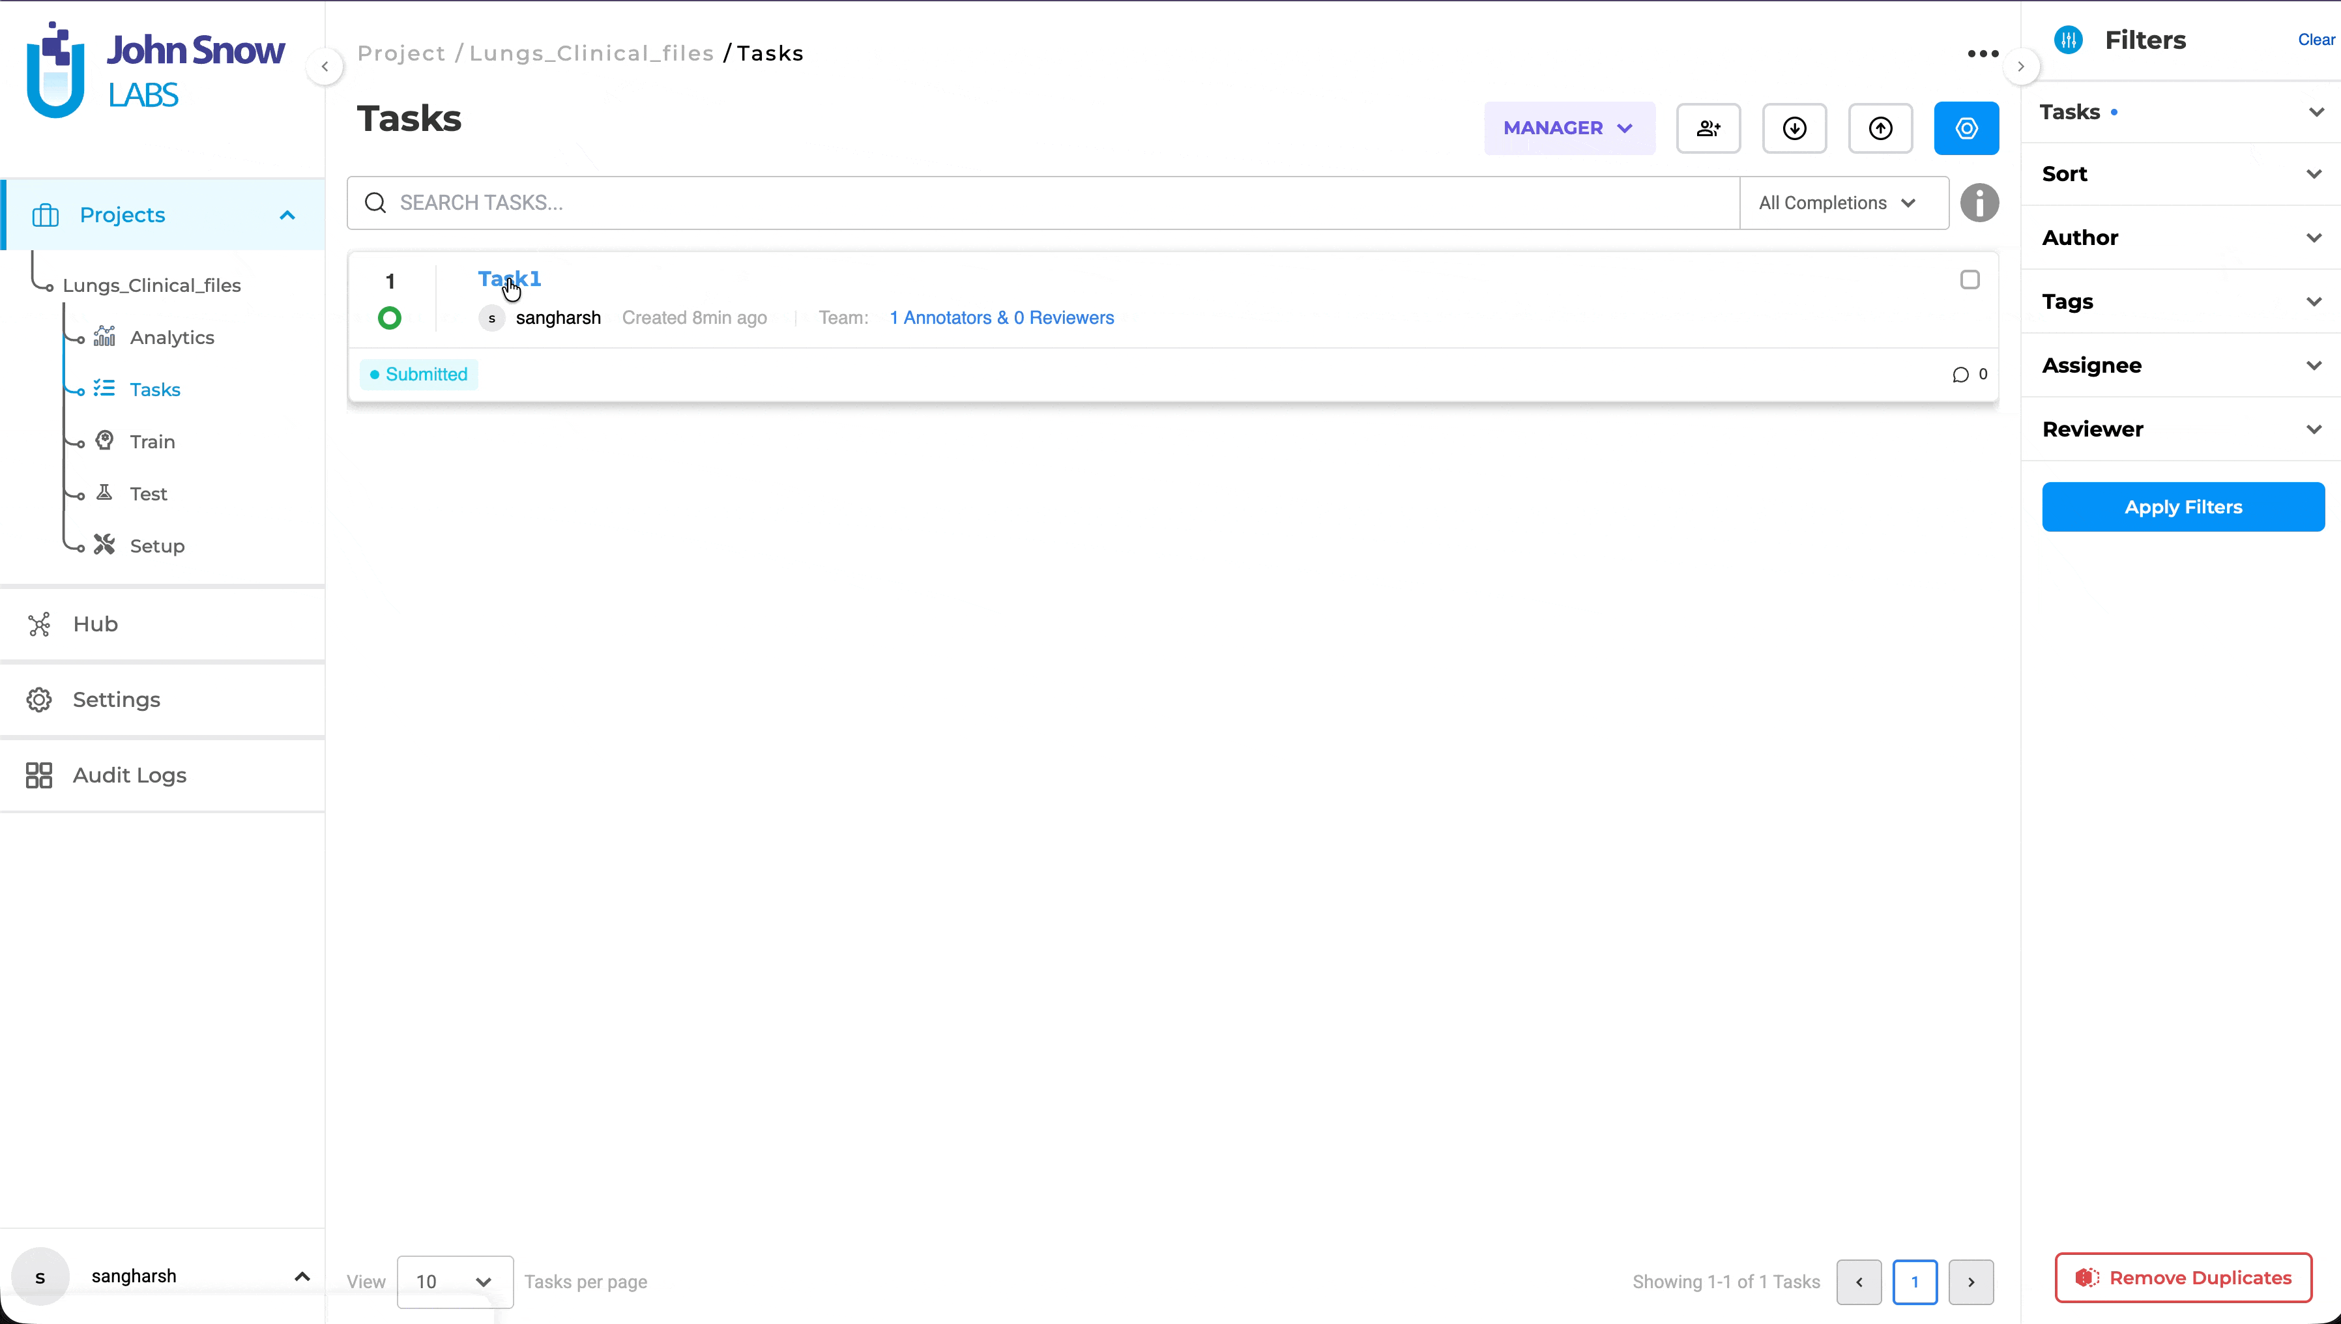Image resolution: width=2341 pixels, height=1324 pixels.
Task: Click the Apply Filters button
Action: pyautogui.click(x=2183, y=508)
